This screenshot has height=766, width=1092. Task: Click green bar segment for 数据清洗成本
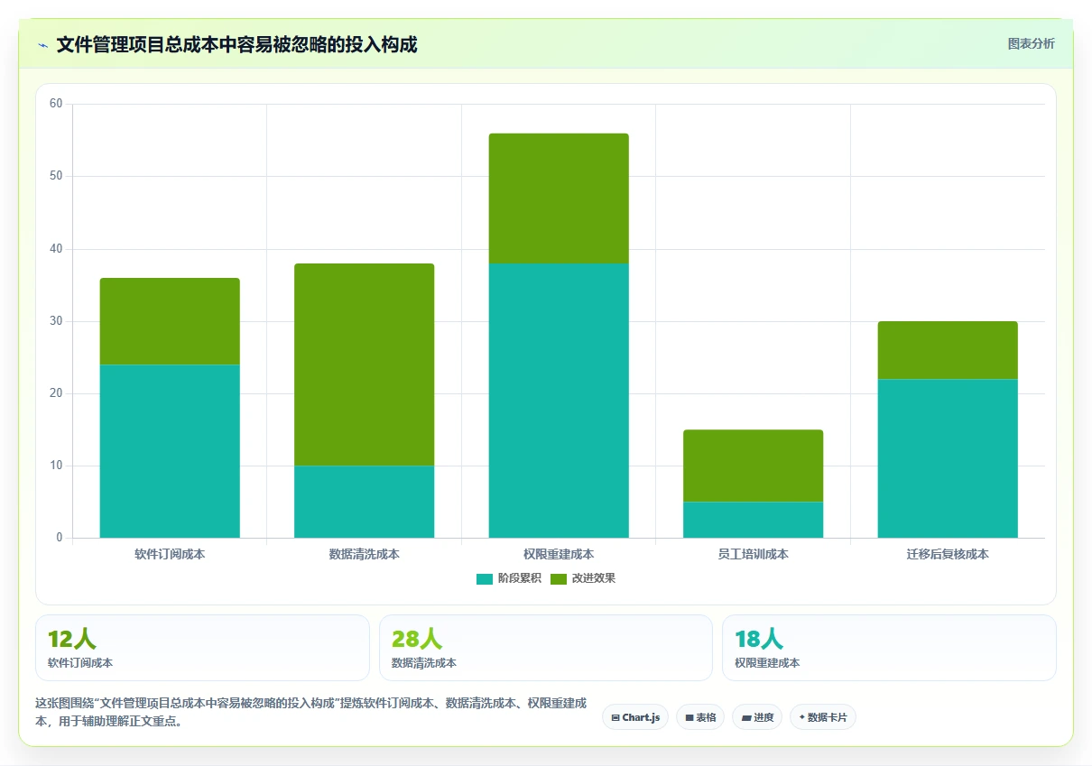pyautogui.click(x=365, y=365)
